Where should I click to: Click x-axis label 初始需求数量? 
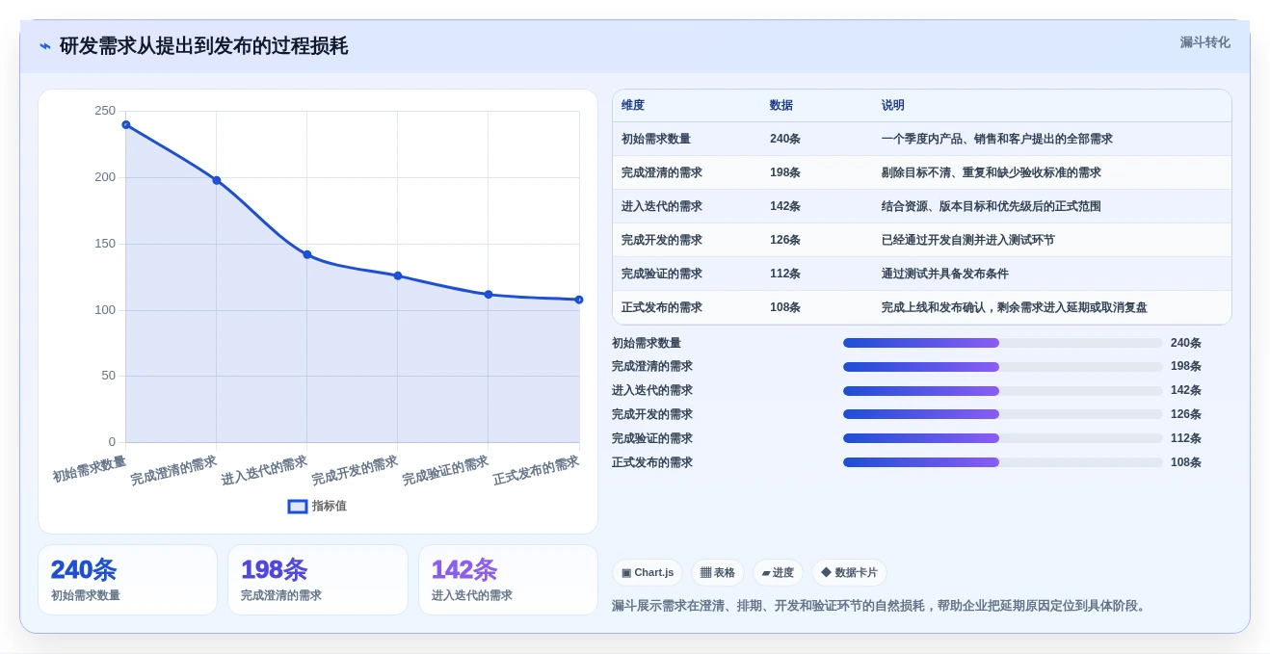click(90, 468)
